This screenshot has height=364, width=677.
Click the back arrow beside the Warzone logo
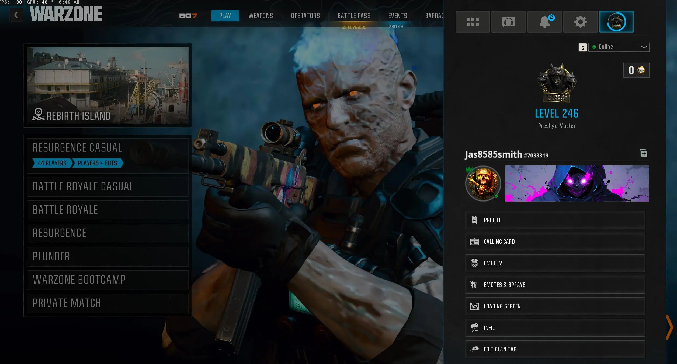[x=16, y=15]
